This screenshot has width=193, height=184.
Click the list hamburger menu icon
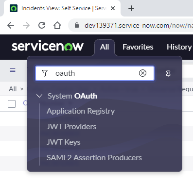[13, 70]
